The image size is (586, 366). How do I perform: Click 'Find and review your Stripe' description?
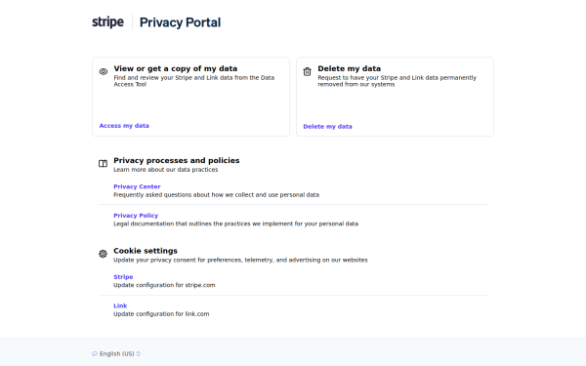(x=194, y=81)
